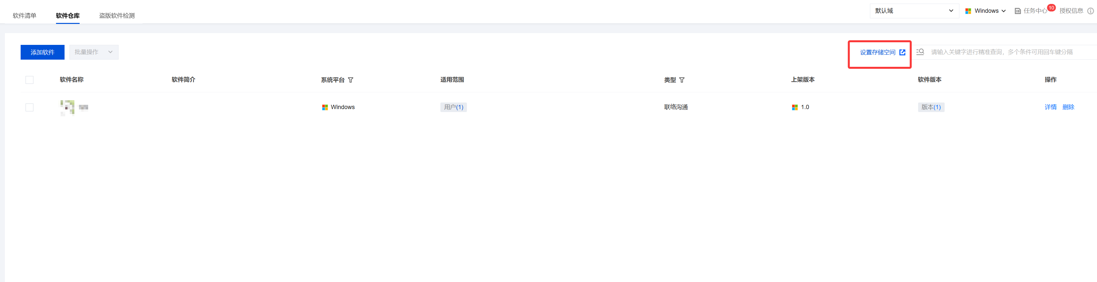Click 删除 for the Windows software row
Image resolution: width=1097 pixels, height=282 pixels.
(1068, 107)
